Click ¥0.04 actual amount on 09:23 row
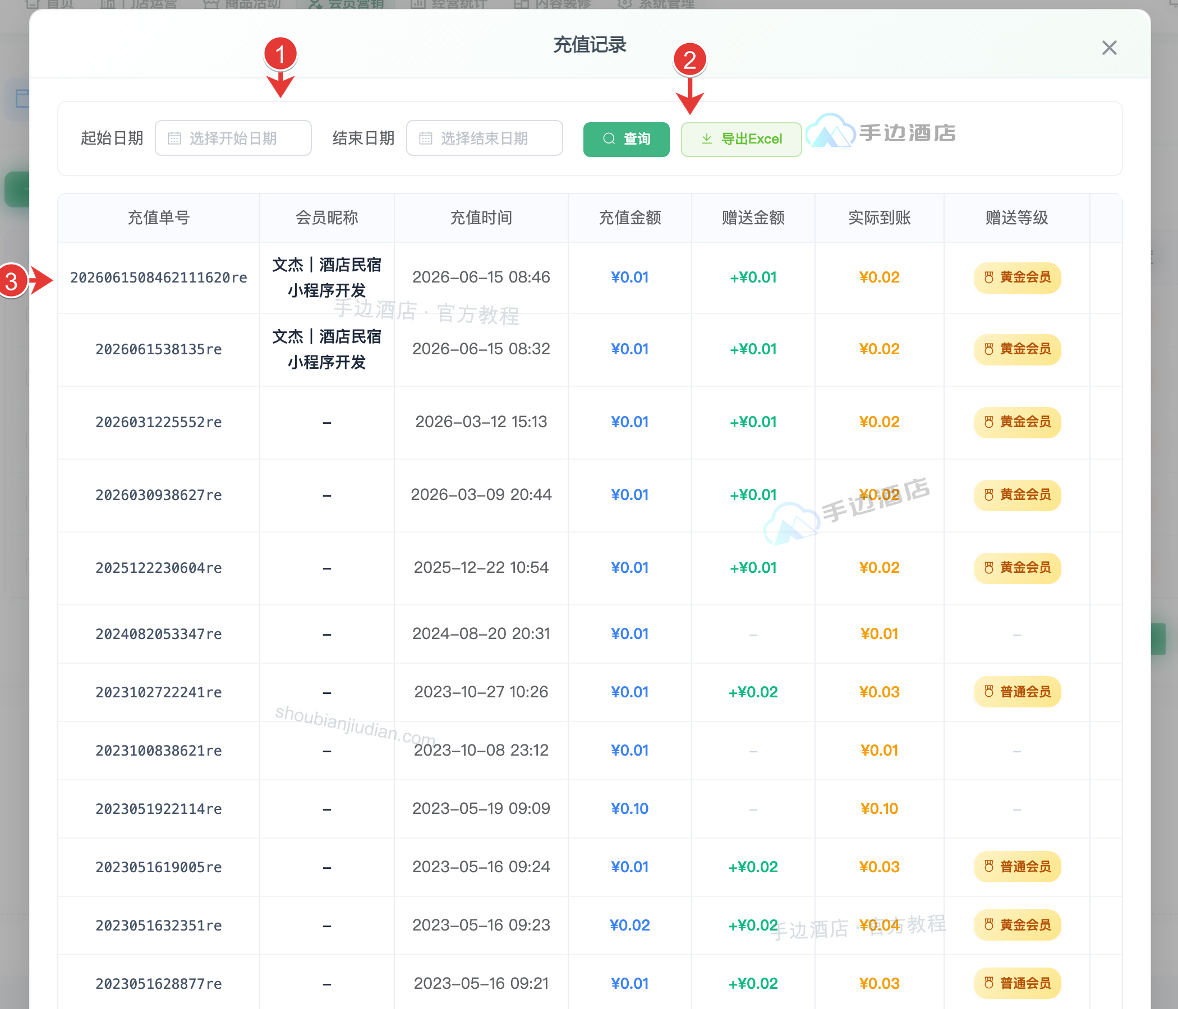1178x1009 pixels. coord(879,925)
